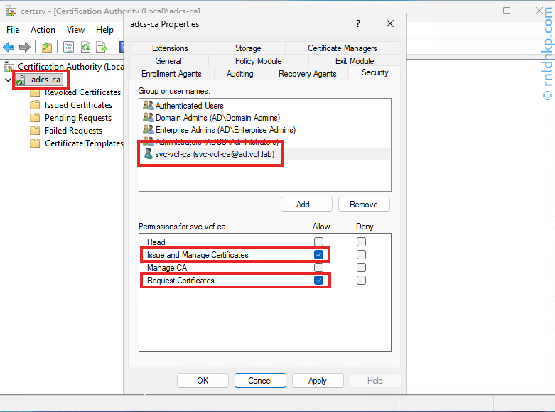Screen dimensions: 555x412
Task: Click the Properties toolbar icon
Action: [68, 48]
